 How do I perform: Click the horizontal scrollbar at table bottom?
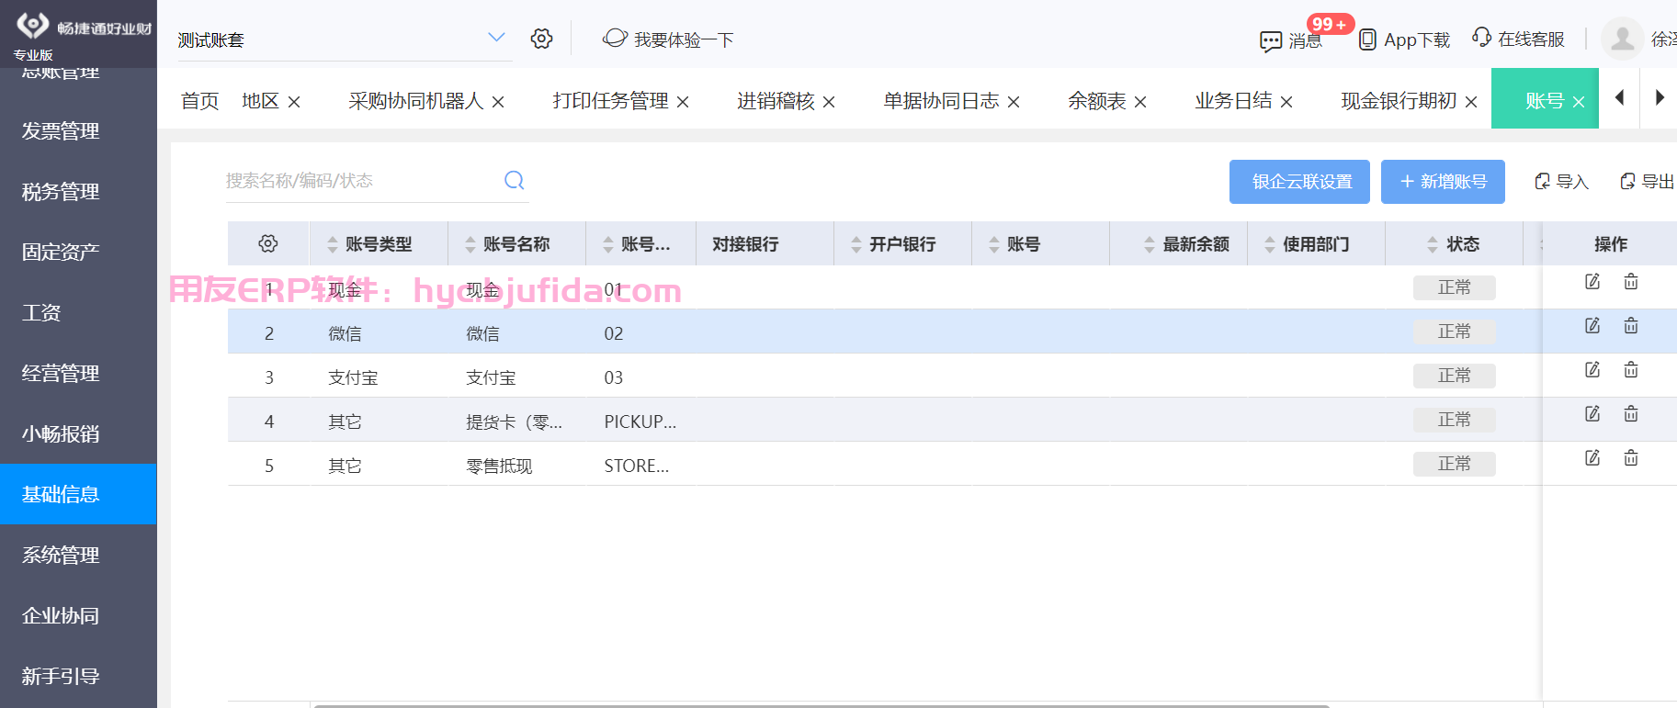(x=822, y=705)
